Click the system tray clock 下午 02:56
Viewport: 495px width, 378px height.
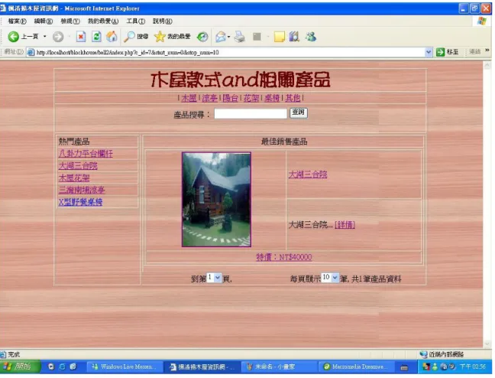pos(473,367)
